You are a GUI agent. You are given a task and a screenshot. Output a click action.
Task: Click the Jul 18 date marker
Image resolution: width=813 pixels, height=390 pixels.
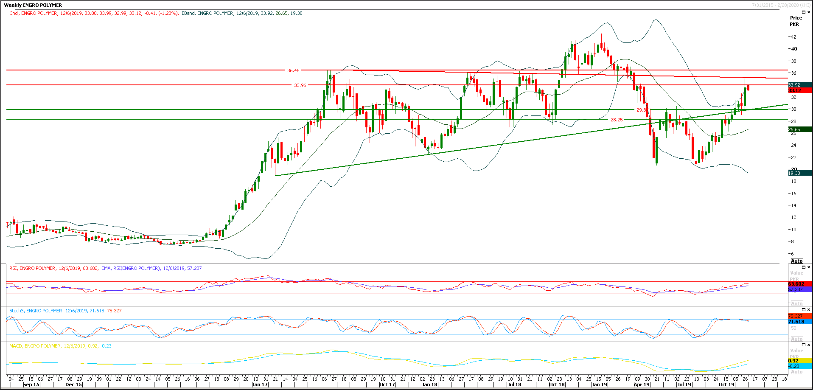click(514, 384)
